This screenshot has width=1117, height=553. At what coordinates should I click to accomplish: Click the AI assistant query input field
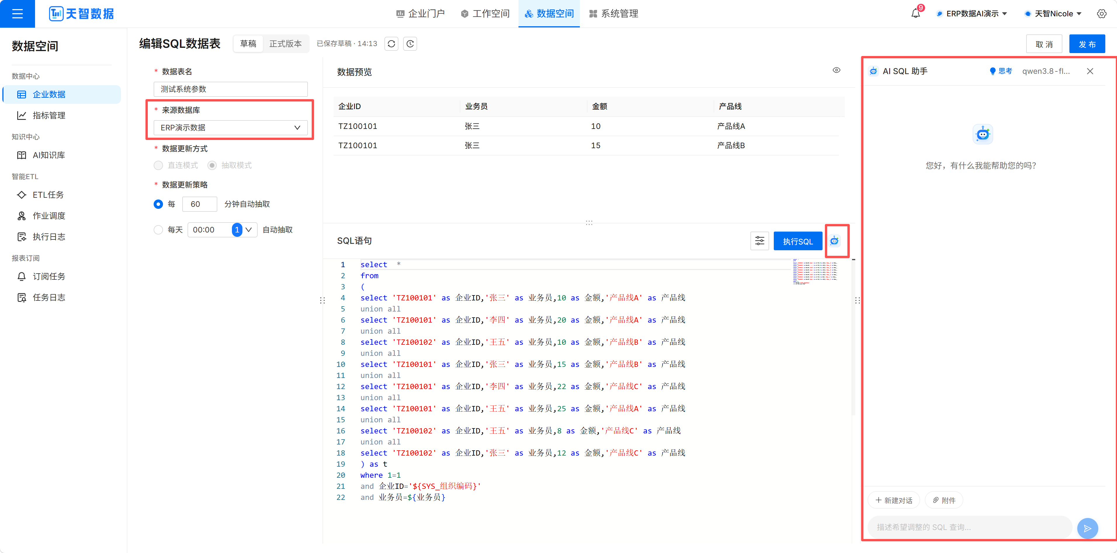point(970,527)
